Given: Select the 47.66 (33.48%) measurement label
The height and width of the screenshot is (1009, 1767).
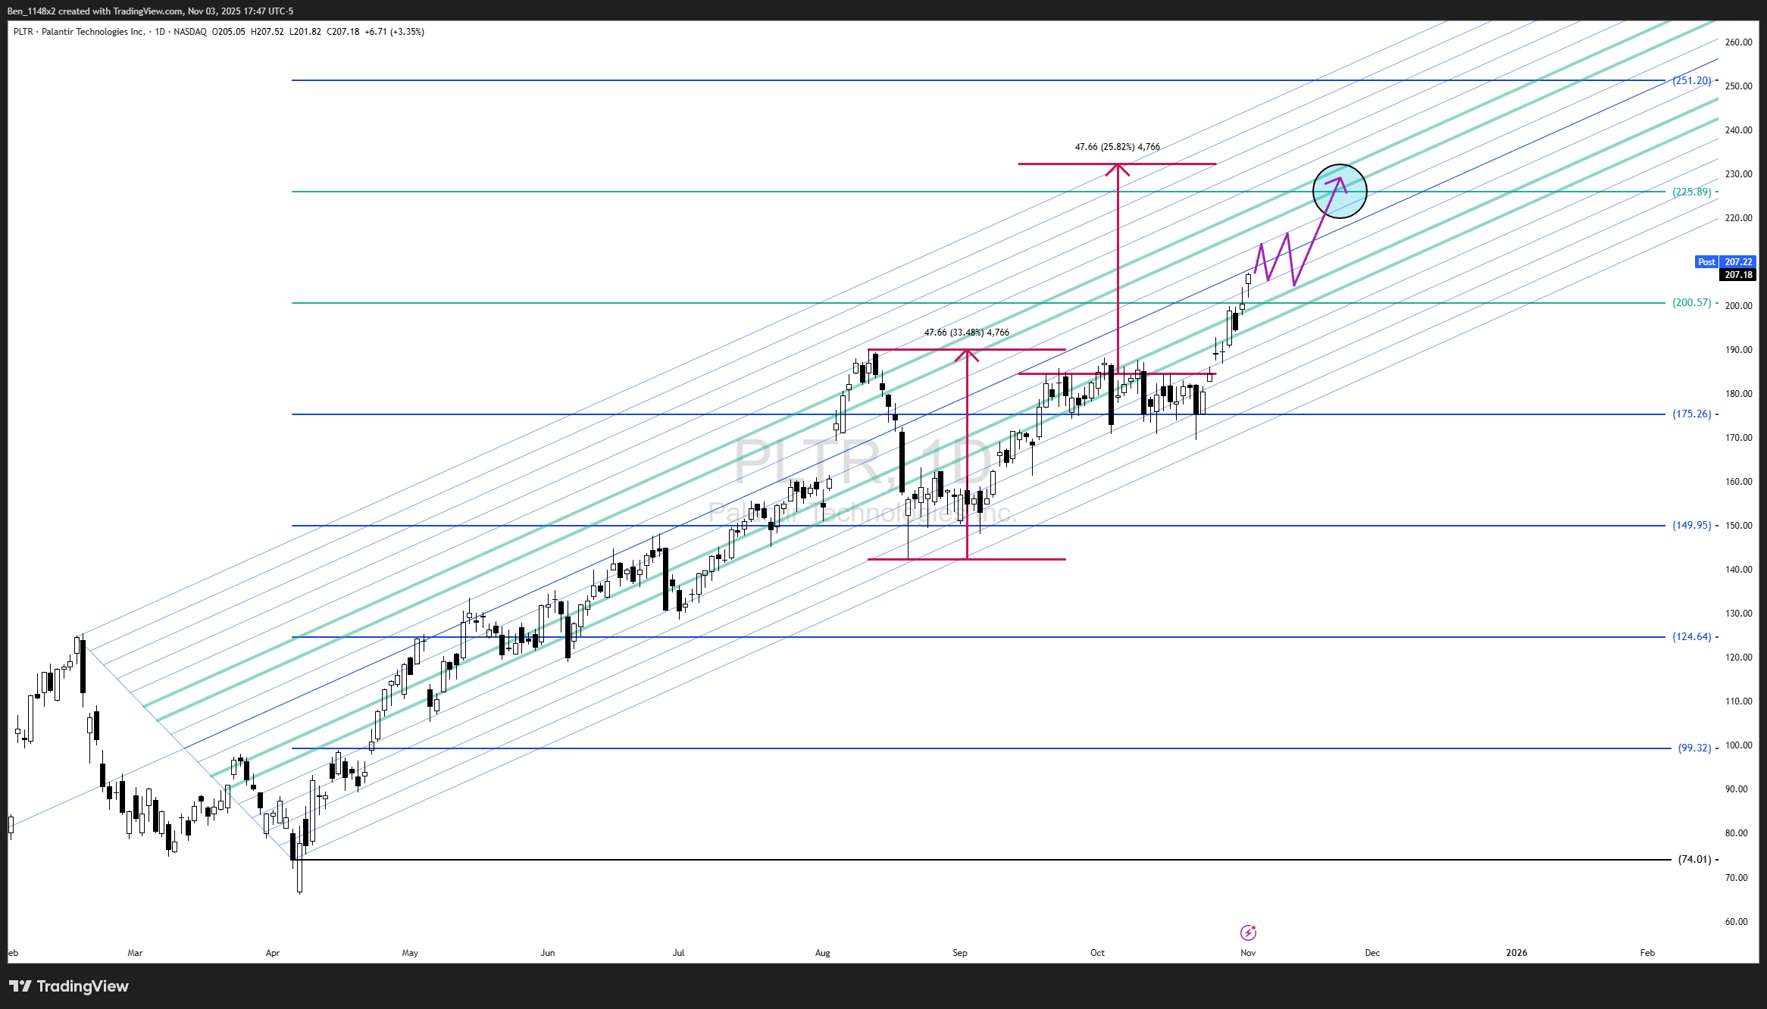Looking at the screenshot, I should tap(966, 333).
